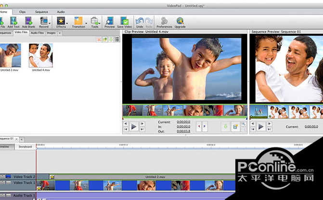Image resolution: width=323 pixels, height=200 pixels.
Task: Click the timeline ruler at 0:00:02.0 mark
Action: (x=211, y=146)
